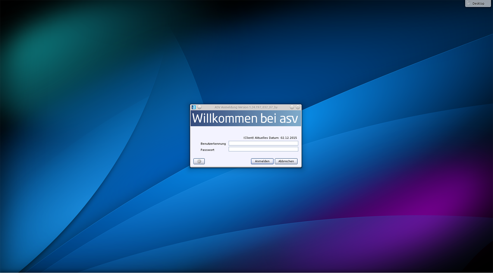Focus the Benutzerkennung input field
Image resolution: width=493 pixels, height=273 pixels.
click(x=263, y=143)
